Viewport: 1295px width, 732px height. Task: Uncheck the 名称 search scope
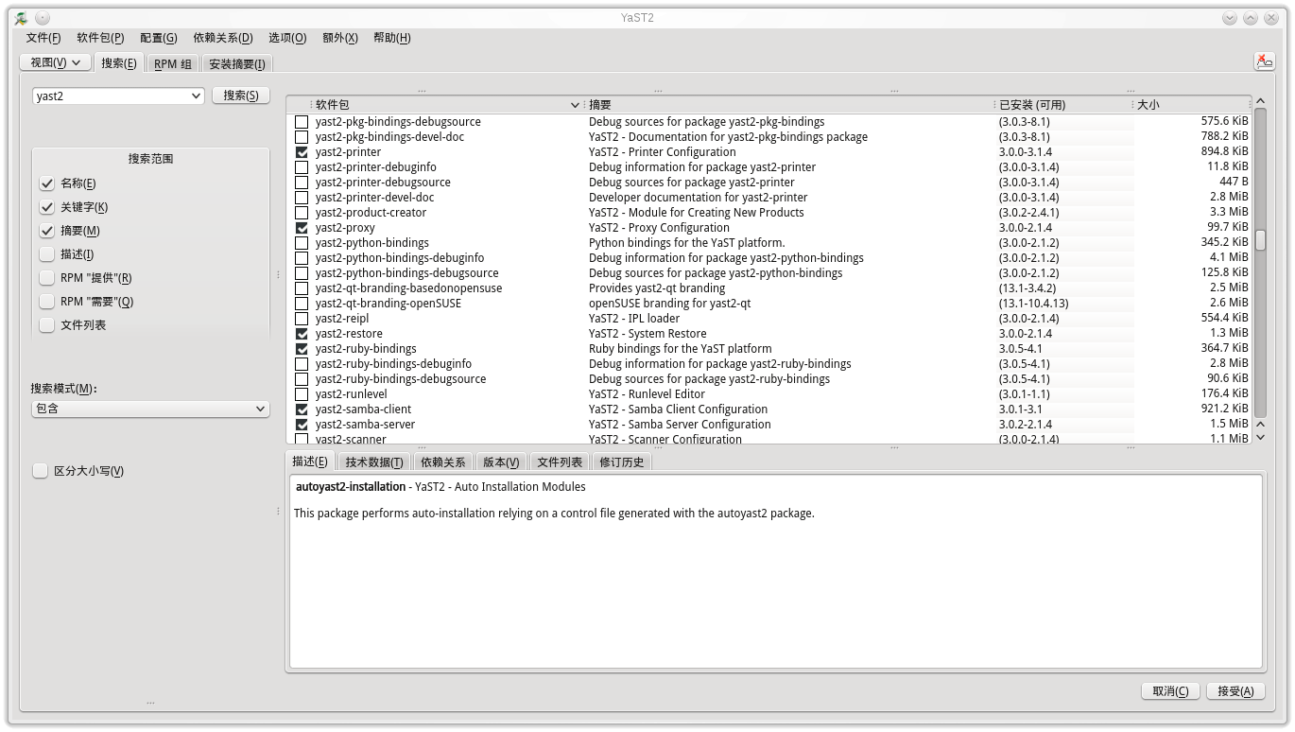tap(46, 183)
